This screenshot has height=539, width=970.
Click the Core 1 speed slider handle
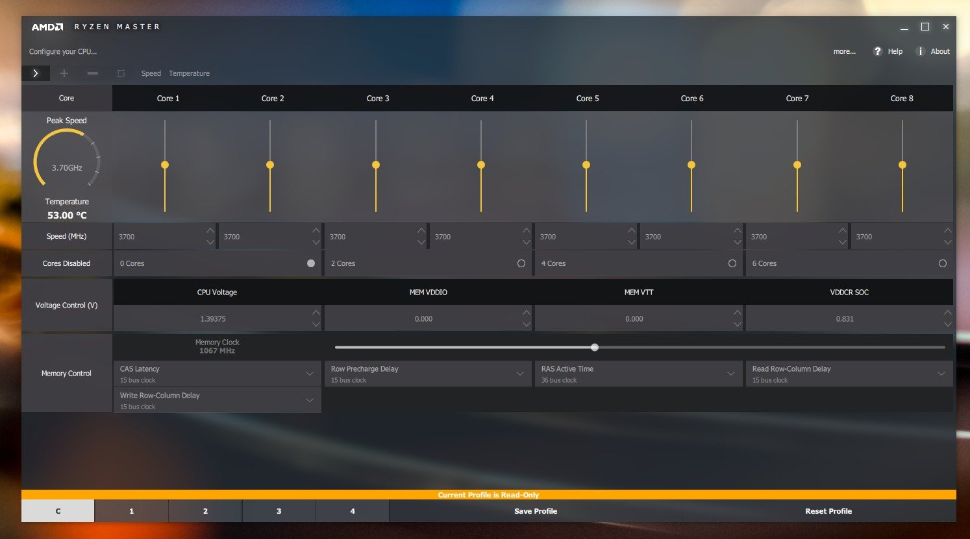(x=165, y=165)
